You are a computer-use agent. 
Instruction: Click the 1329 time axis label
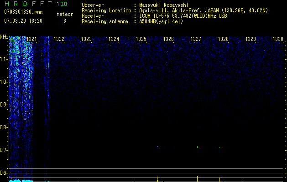click(251, 39)
